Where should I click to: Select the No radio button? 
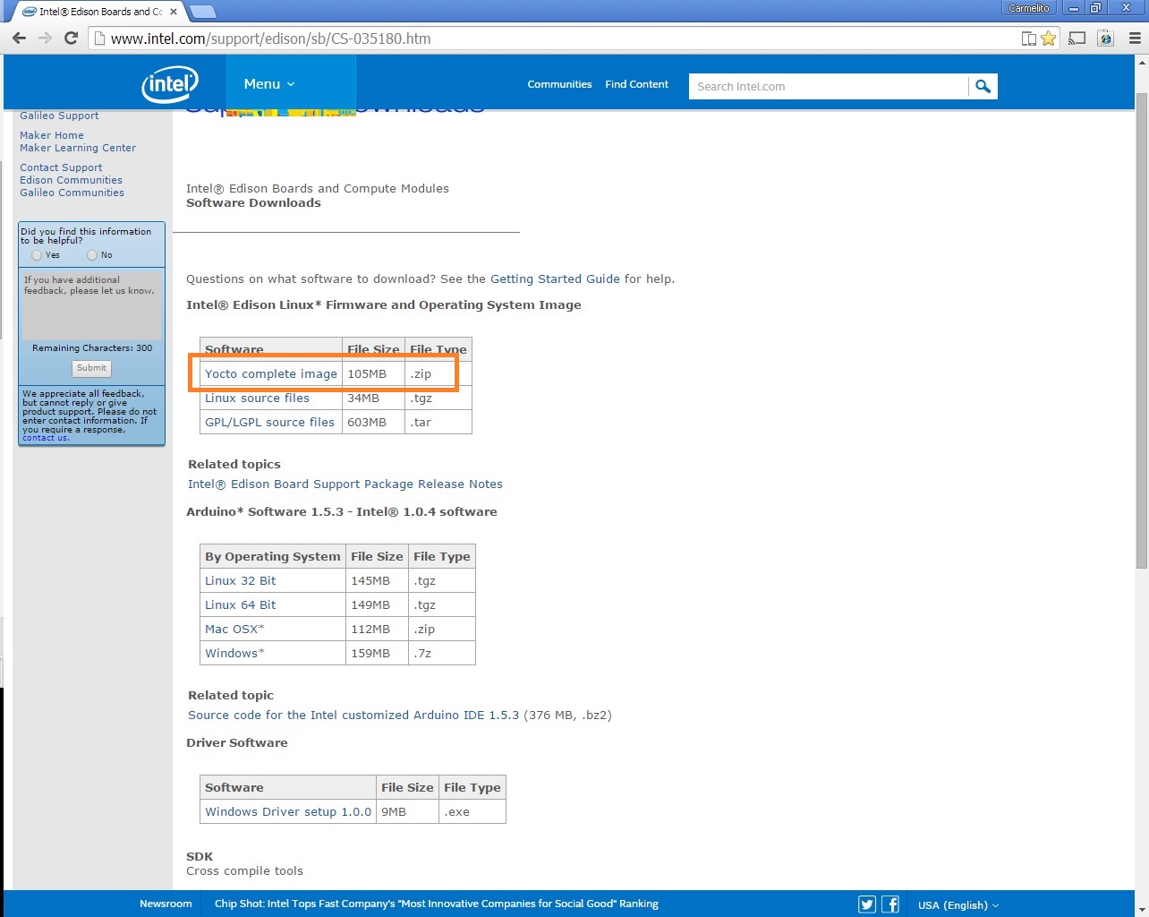pyautogui.click(x=92, y=255)
